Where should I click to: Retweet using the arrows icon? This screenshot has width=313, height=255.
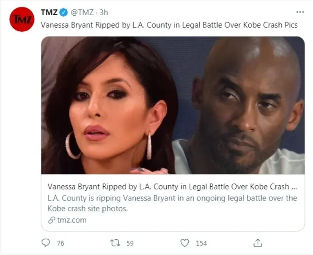(x=115, y=243)
